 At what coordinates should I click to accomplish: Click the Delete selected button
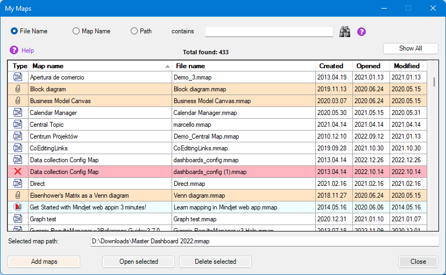coord(215,262)
